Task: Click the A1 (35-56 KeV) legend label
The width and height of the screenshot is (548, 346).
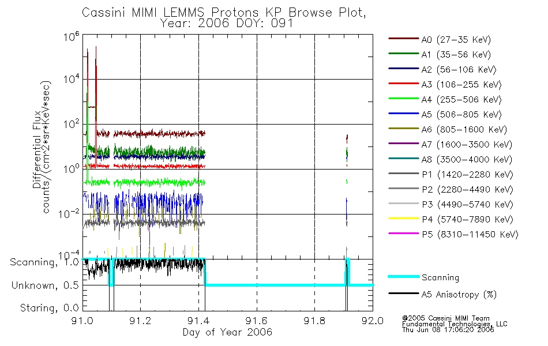Action: click(456, 55)
